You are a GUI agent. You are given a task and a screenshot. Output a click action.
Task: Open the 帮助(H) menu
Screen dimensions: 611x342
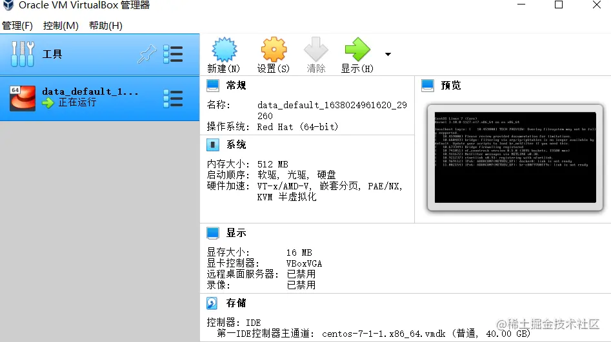106,26
